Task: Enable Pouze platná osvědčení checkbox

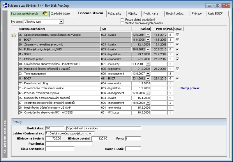Action: 122,20
